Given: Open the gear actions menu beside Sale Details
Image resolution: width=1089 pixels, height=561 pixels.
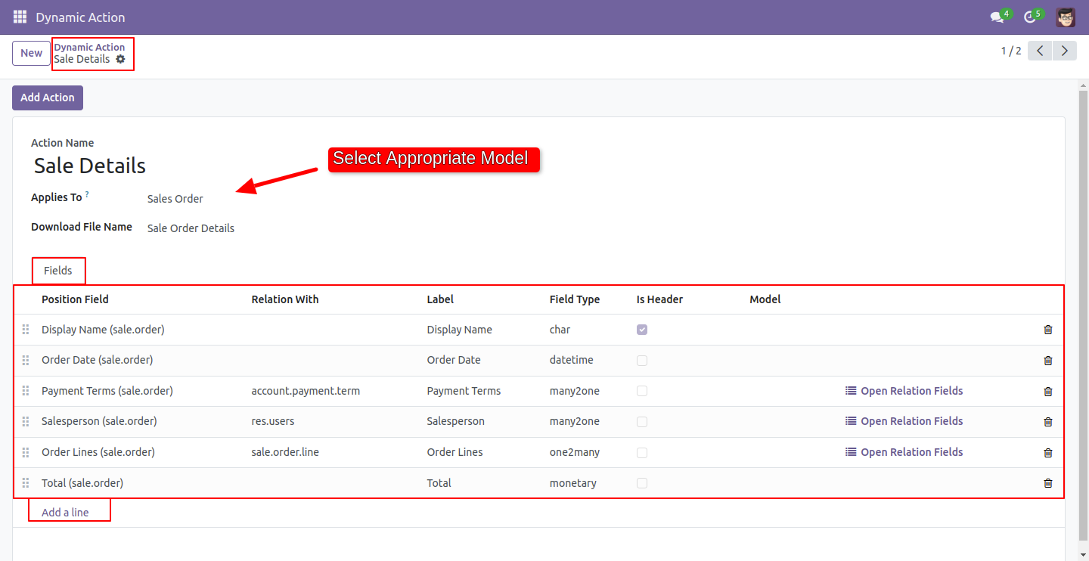Looking at the screenshot, I should [120, 59].
